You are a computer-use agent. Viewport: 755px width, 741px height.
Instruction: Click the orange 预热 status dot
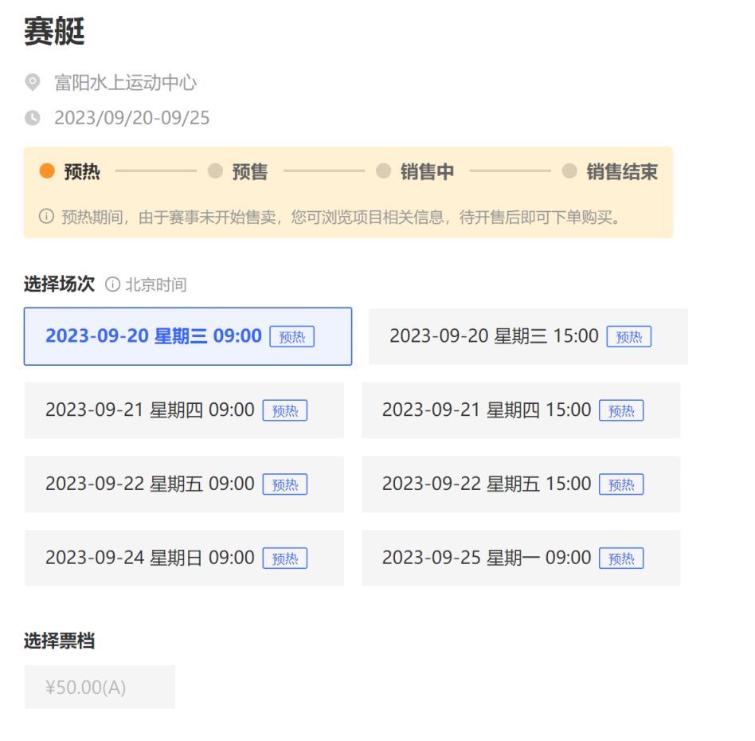coord(47,171)
